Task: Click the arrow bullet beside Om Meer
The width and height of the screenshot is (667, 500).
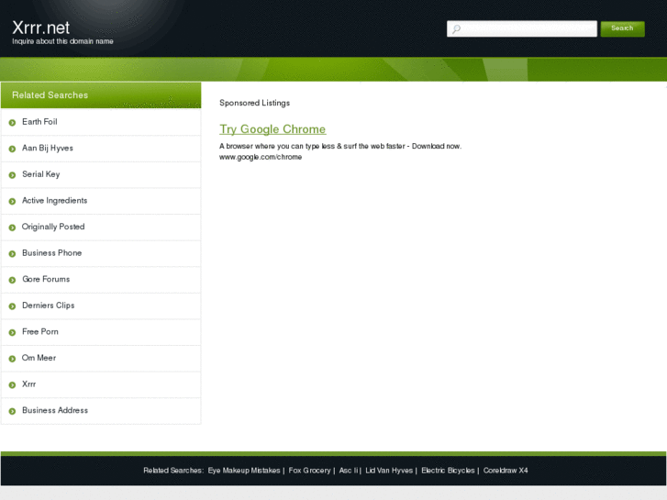Action: coord(12,359)
